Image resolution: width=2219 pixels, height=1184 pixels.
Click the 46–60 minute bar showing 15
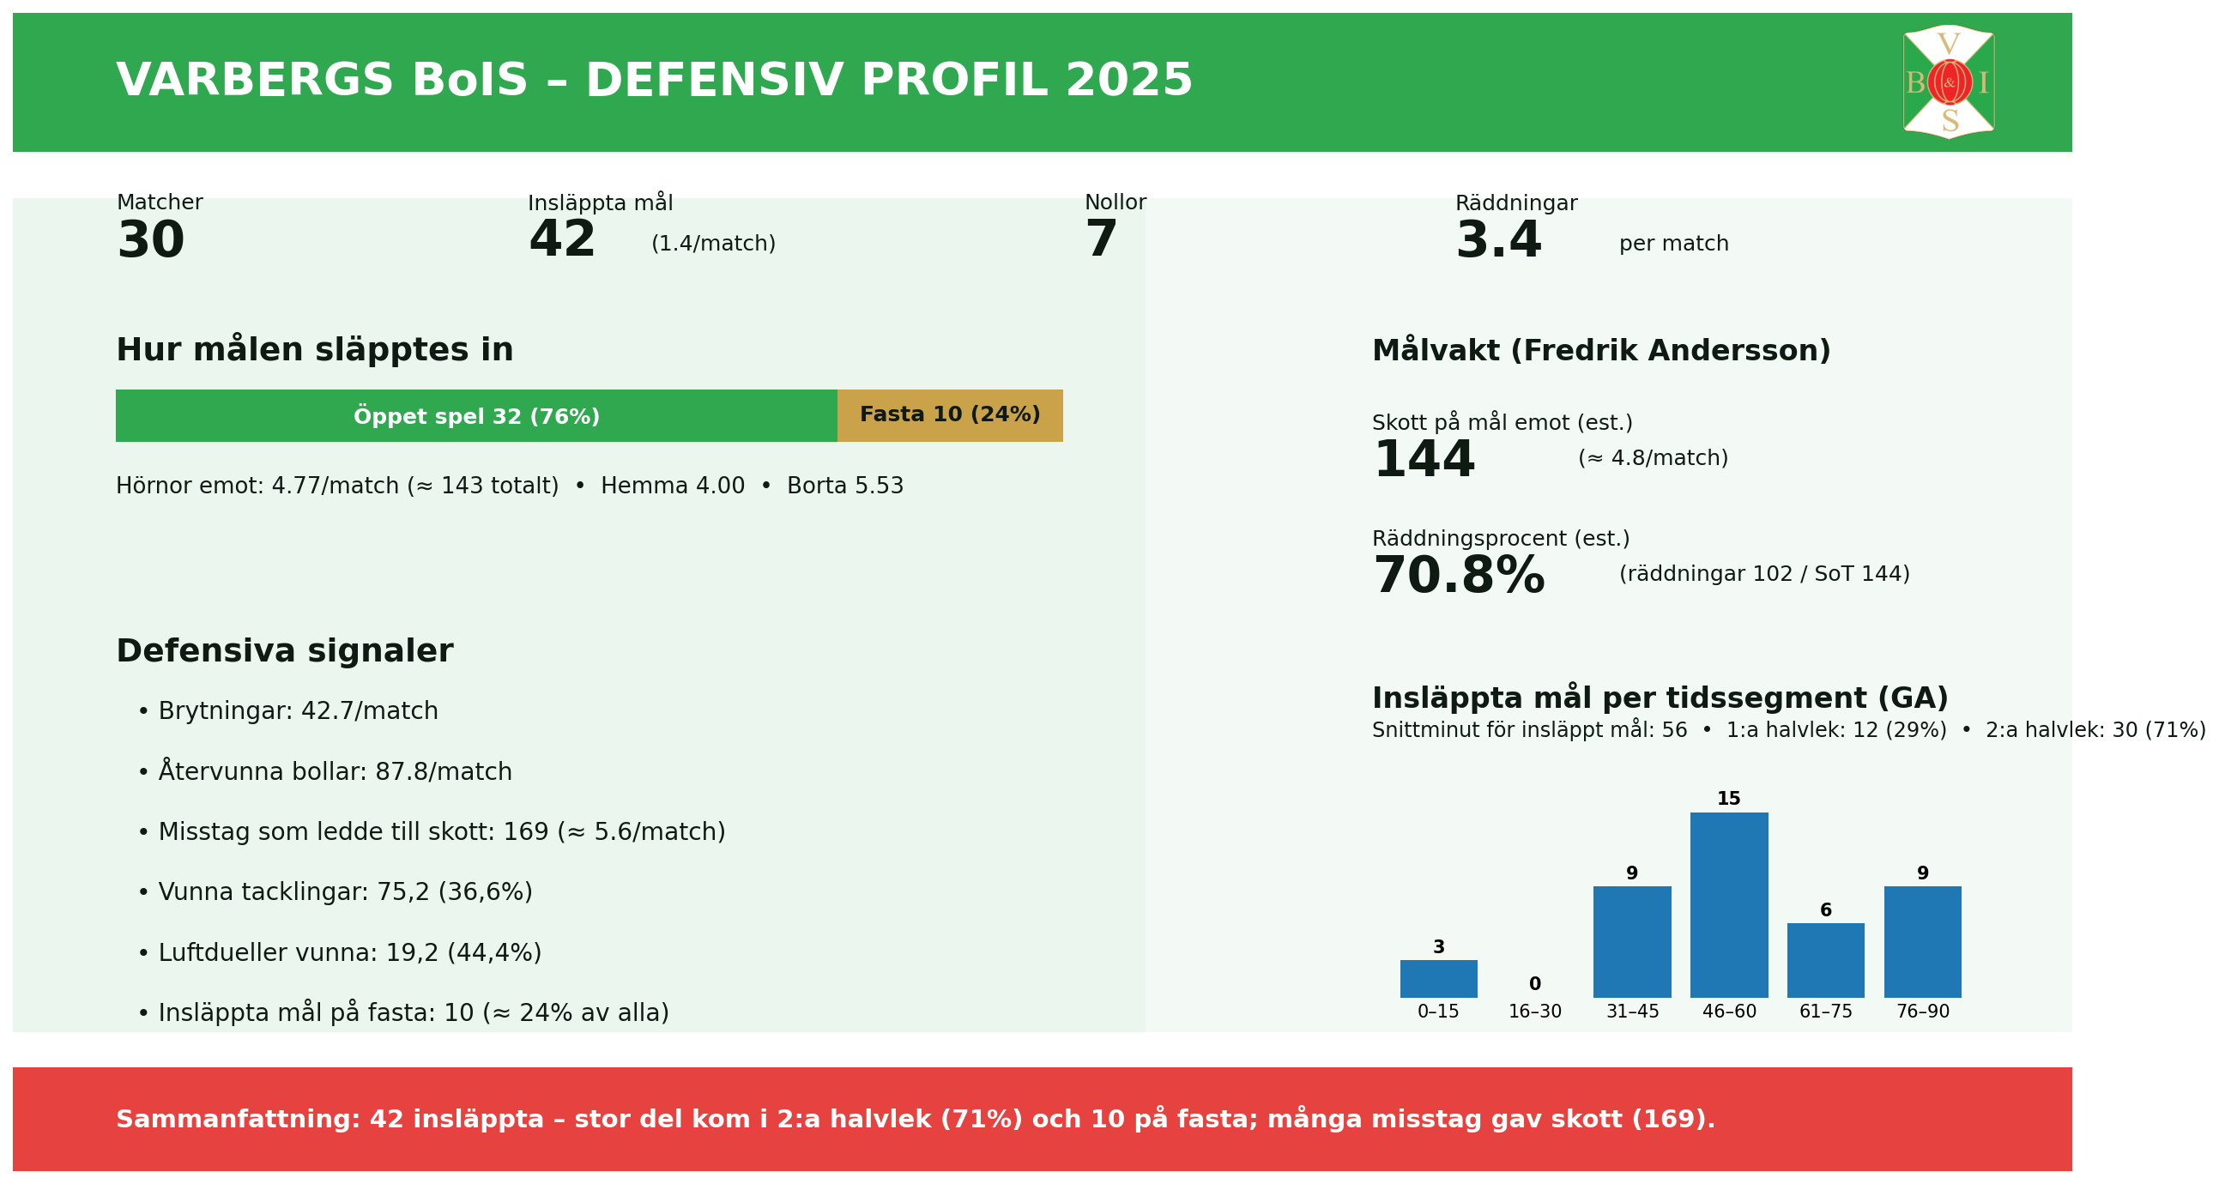(1728, 904)
